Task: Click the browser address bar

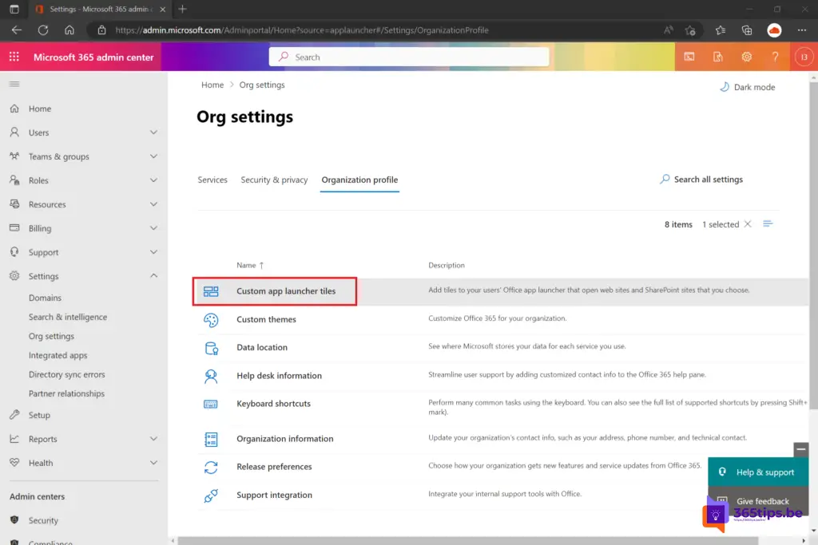Action: tap(374, 30)
